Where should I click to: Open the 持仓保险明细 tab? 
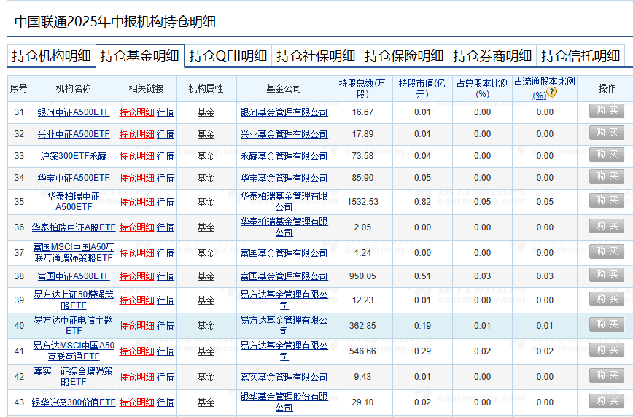404,55
